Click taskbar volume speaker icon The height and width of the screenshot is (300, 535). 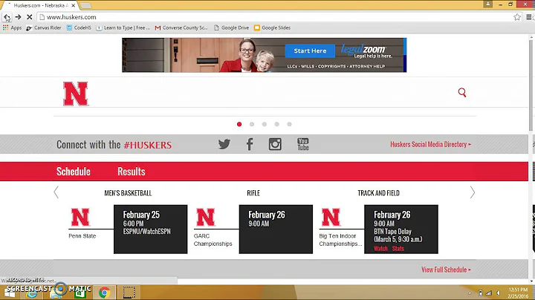point(499,293)
